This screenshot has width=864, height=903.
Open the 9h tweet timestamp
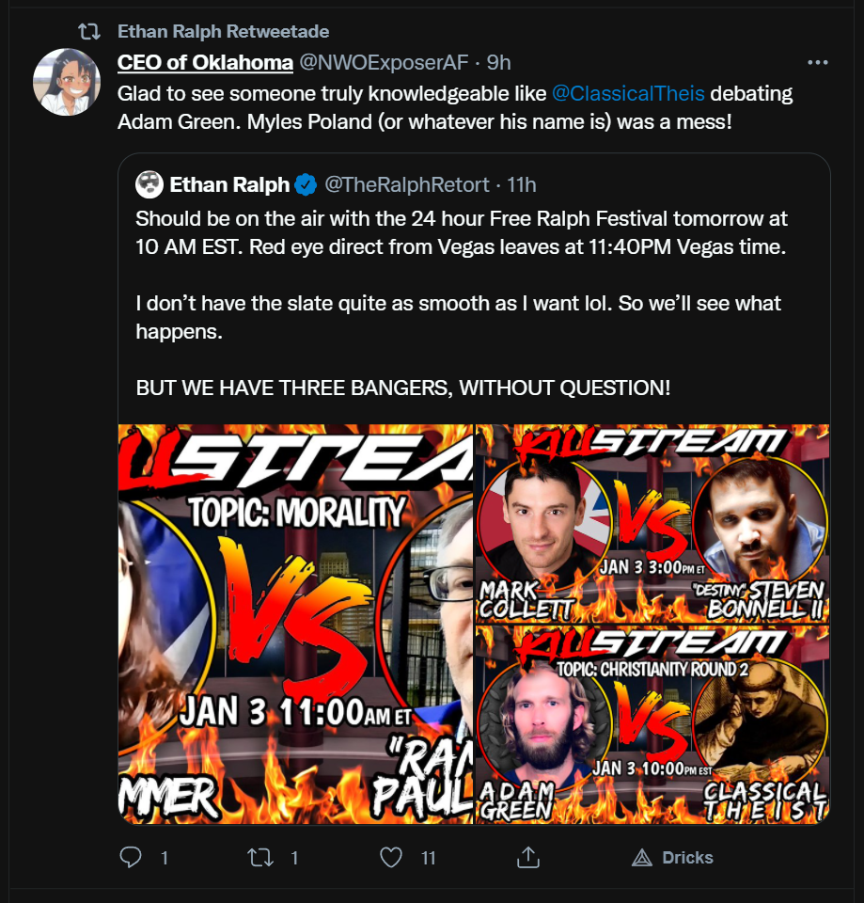click(498, 62)
